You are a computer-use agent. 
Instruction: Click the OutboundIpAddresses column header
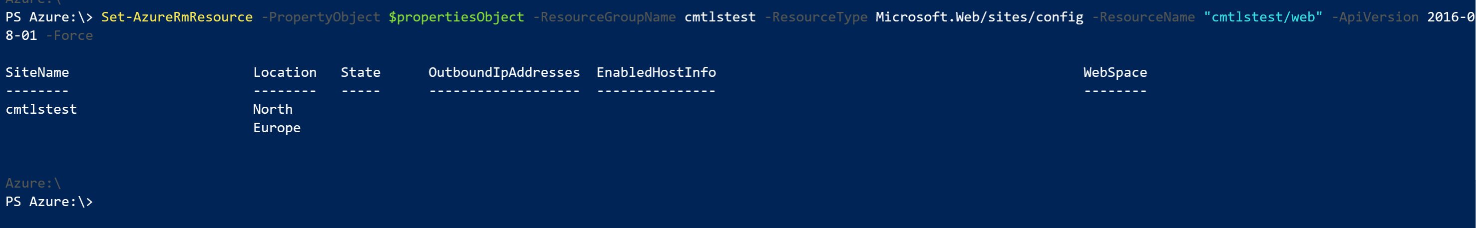pyautogui.click(x=504, y=73)
